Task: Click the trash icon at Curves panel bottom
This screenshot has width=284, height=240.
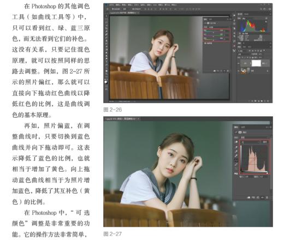Action: pyautogui.click(x=267, y=197)
